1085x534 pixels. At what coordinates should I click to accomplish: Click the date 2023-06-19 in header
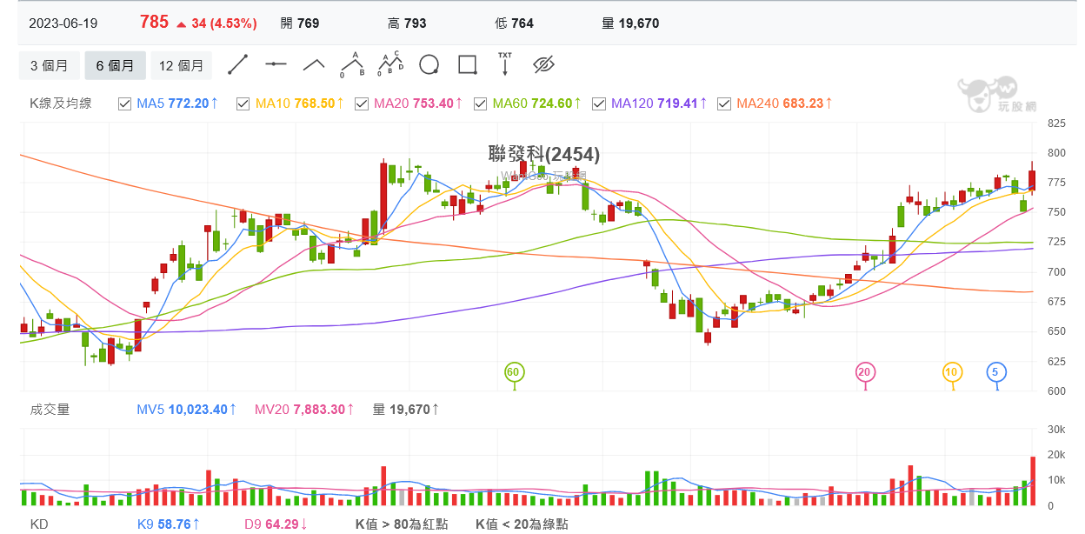(63, 23)
